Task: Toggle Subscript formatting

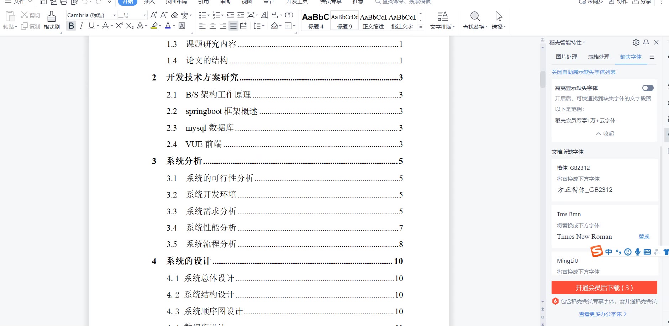Action: tap(130, 26)
